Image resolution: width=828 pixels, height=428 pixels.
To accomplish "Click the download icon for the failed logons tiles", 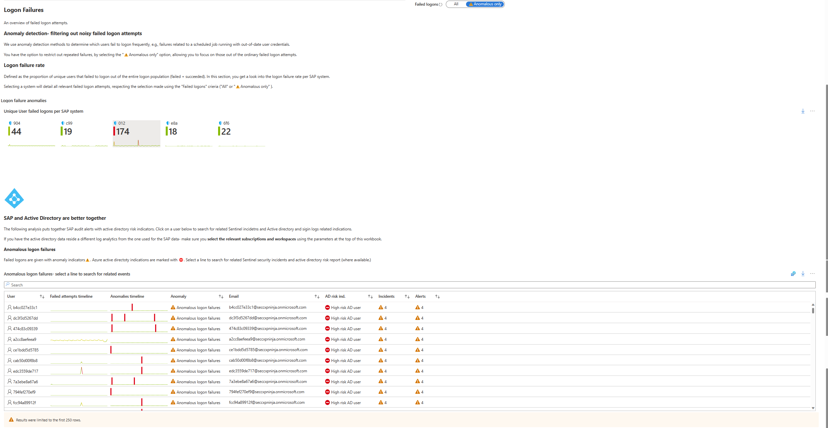I will [x=803, y=111].
